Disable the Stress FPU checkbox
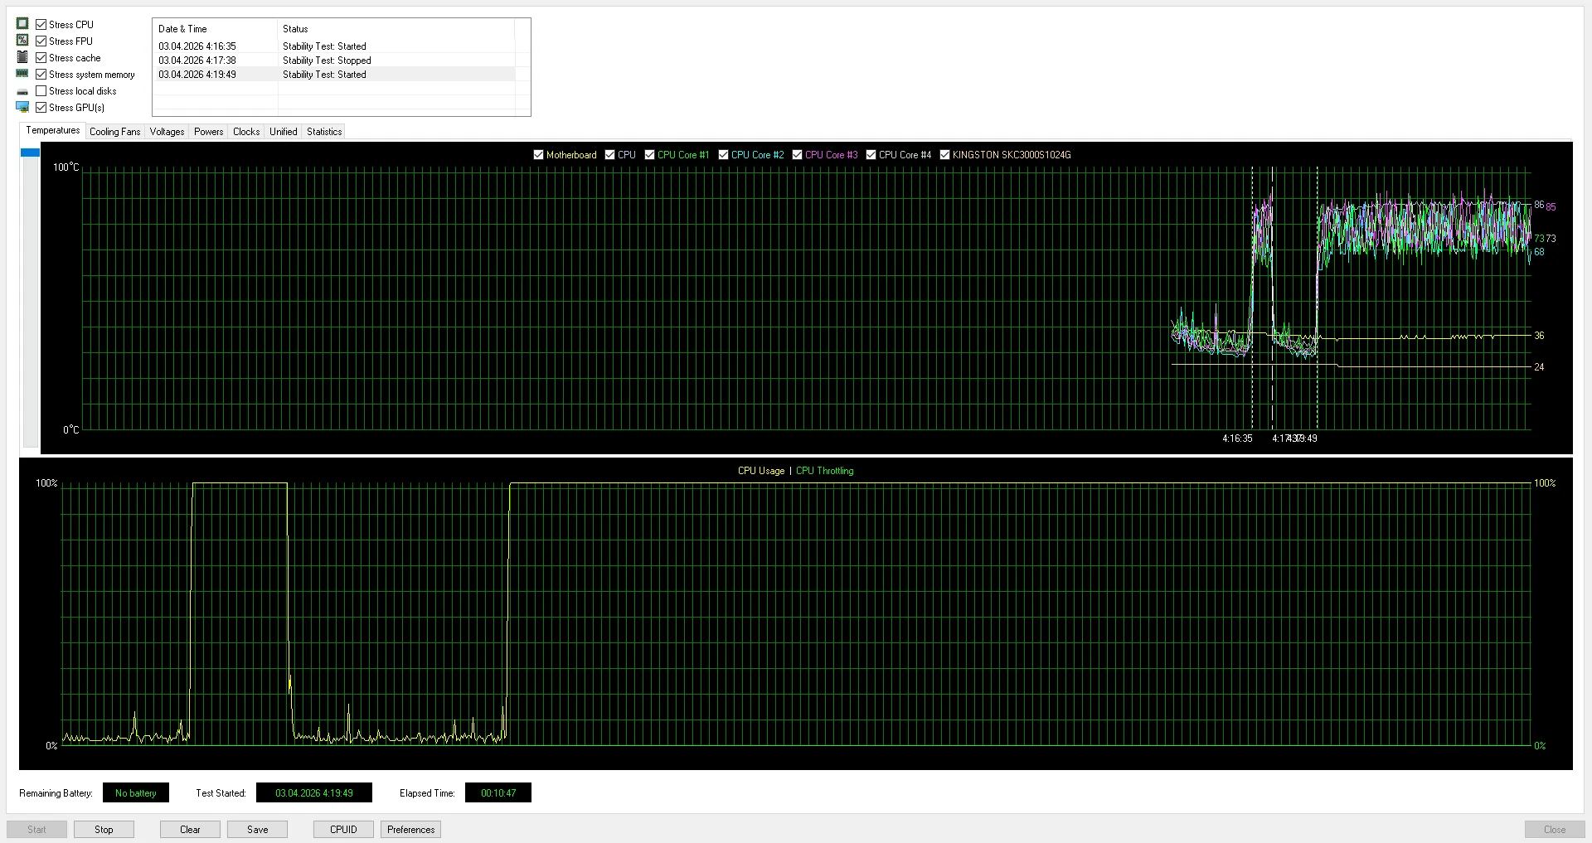 coord(41,41)
